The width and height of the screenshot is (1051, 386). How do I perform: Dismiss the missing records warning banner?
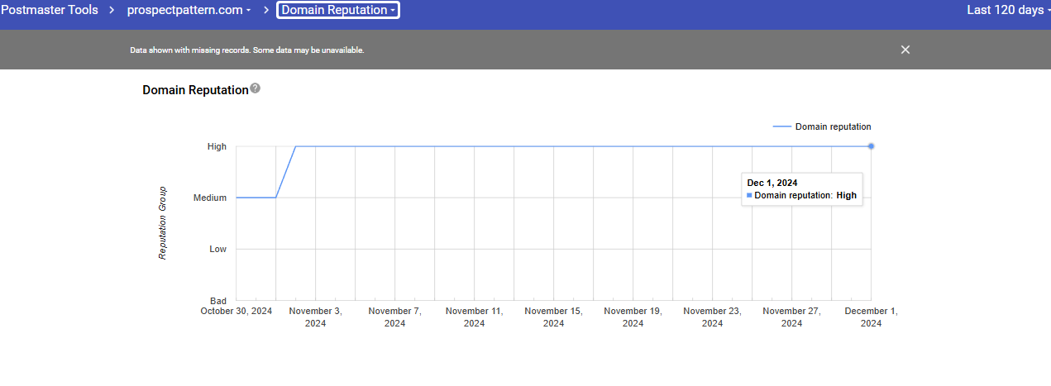click(905, 50)
